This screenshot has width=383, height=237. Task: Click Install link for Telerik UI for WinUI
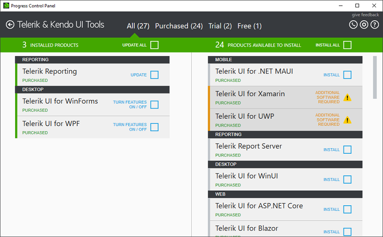click(332, 180)
